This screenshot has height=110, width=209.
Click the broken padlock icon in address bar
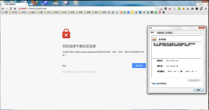click(x=20, y=9)
